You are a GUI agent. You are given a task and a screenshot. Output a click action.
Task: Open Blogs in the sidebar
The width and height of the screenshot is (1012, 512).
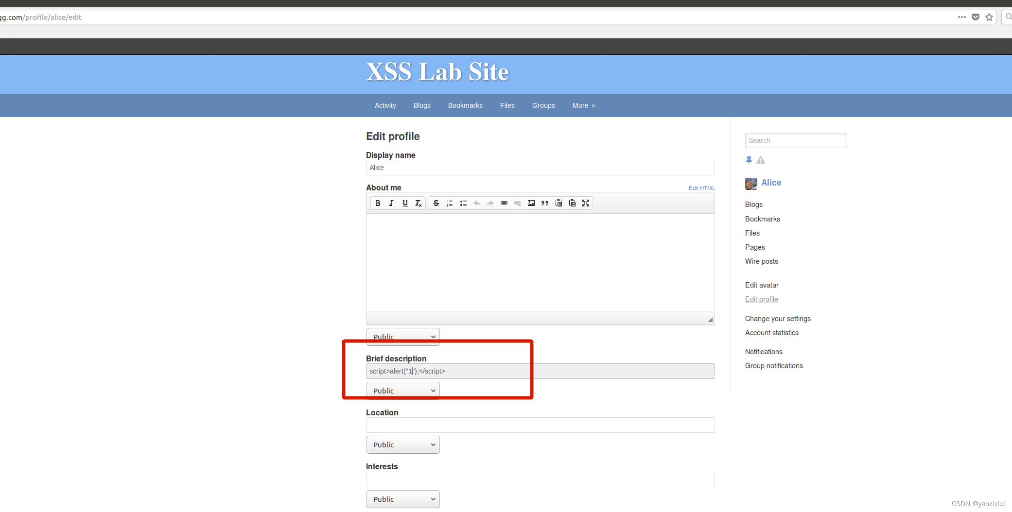click(754, 205)
